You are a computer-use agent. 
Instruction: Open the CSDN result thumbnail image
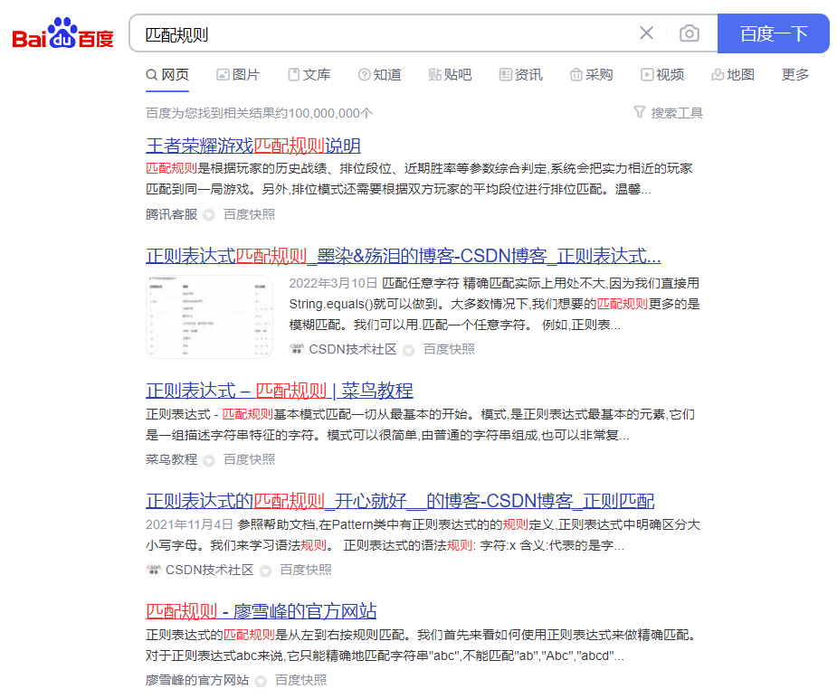pyautogui.click(x=209, y=316)
